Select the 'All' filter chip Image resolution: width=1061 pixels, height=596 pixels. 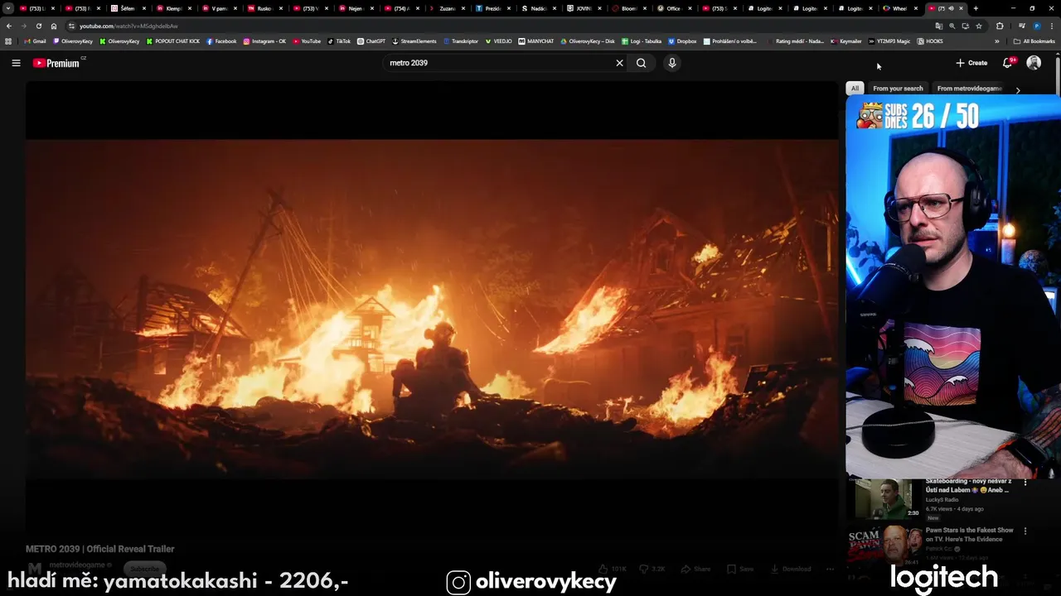coord(855,89)
